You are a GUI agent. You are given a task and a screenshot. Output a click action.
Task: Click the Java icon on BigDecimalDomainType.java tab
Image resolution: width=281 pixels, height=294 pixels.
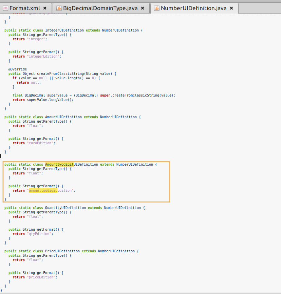[x=59, y=8]
